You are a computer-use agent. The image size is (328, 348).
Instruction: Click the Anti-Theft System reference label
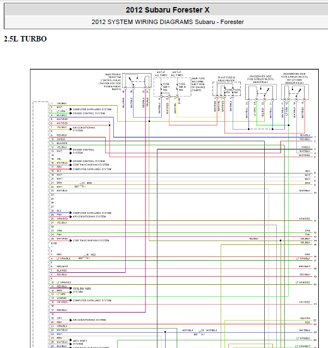coord(80,343)
